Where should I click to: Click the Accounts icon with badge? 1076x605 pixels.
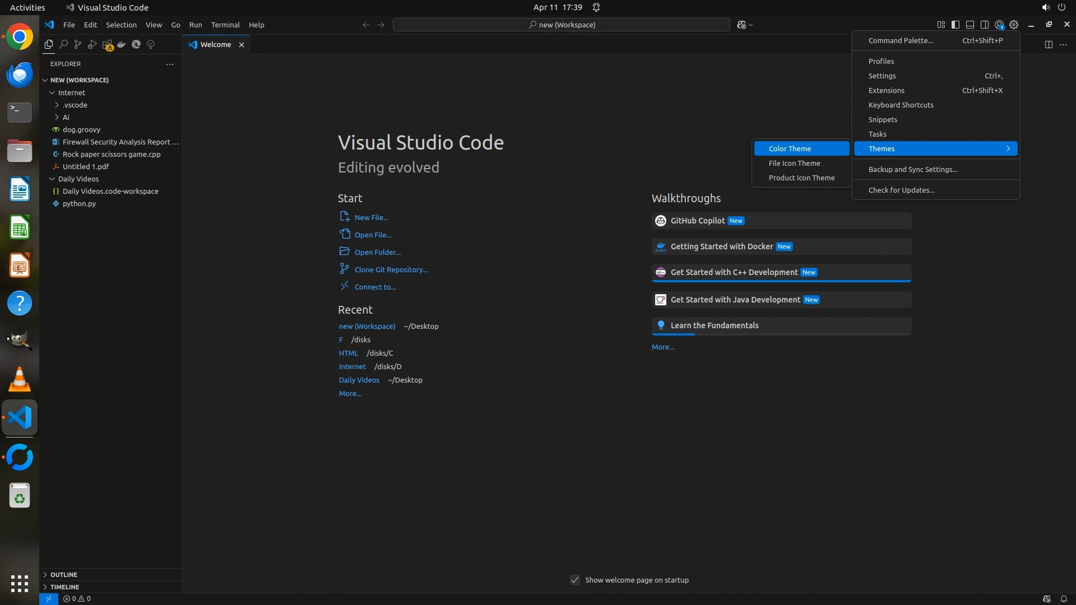click(999, 25)
